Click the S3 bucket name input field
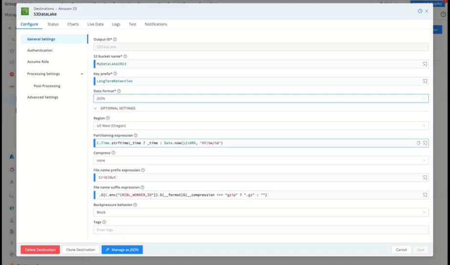The height and width of the screenshot is (265, 450). point(261,64)
